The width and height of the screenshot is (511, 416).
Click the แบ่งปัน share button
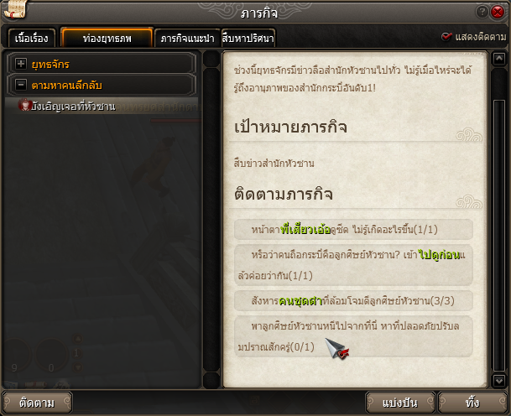pyautogui.click(x=400, y=403)
